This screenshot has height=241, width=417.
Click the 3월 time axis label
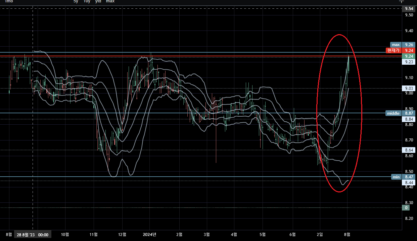click(206, 235)
